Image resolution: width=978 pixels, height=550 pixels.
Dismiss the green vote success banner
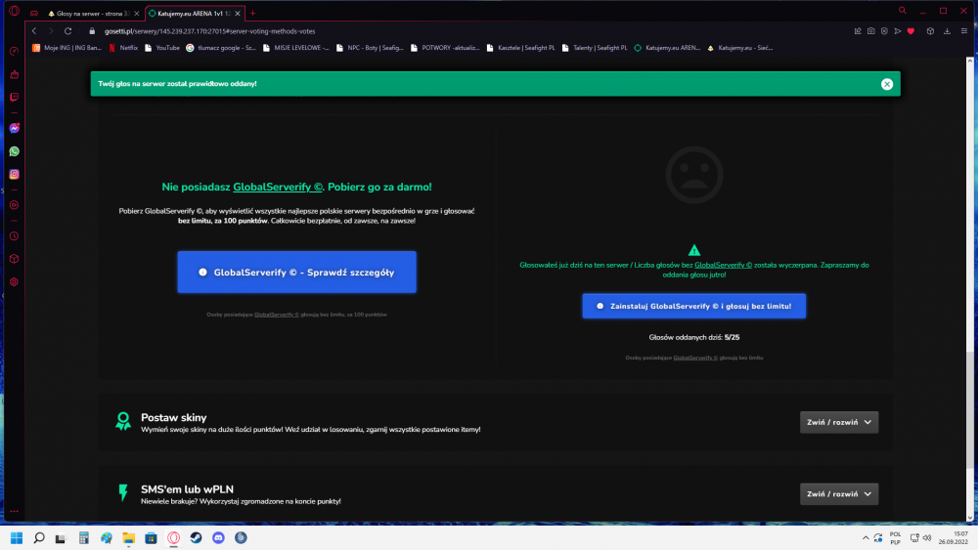tap(886, 84)
